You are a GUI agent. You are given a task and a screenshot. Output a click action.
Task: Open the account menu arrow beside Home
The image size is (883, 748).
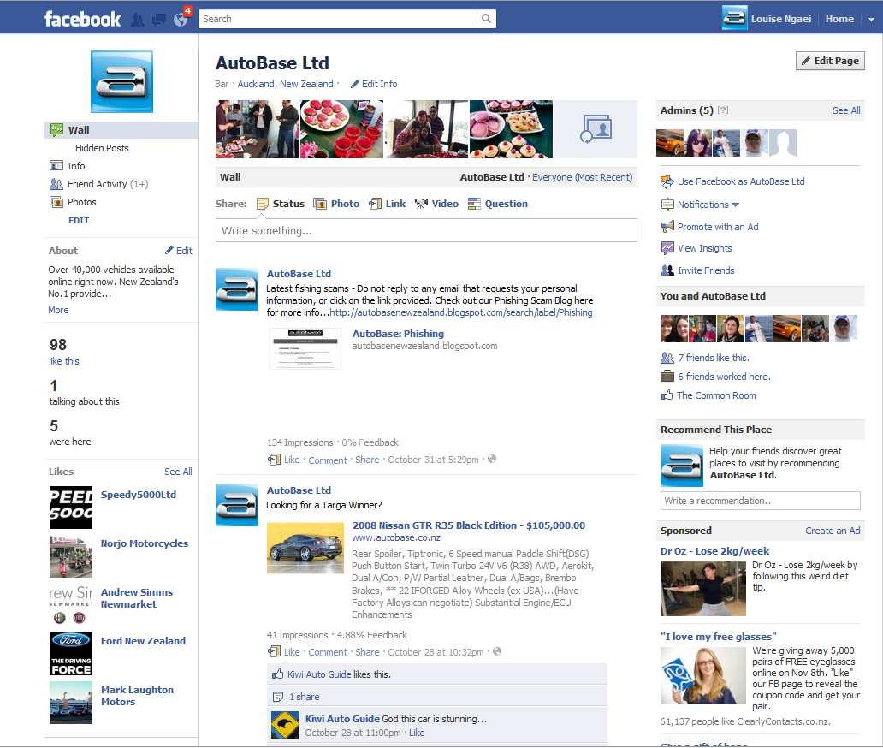[x=871, y=19]
